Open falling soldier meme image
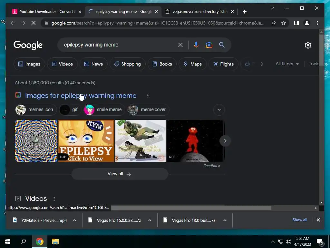Viewport: 330px width, 248px height. point(141,141)
